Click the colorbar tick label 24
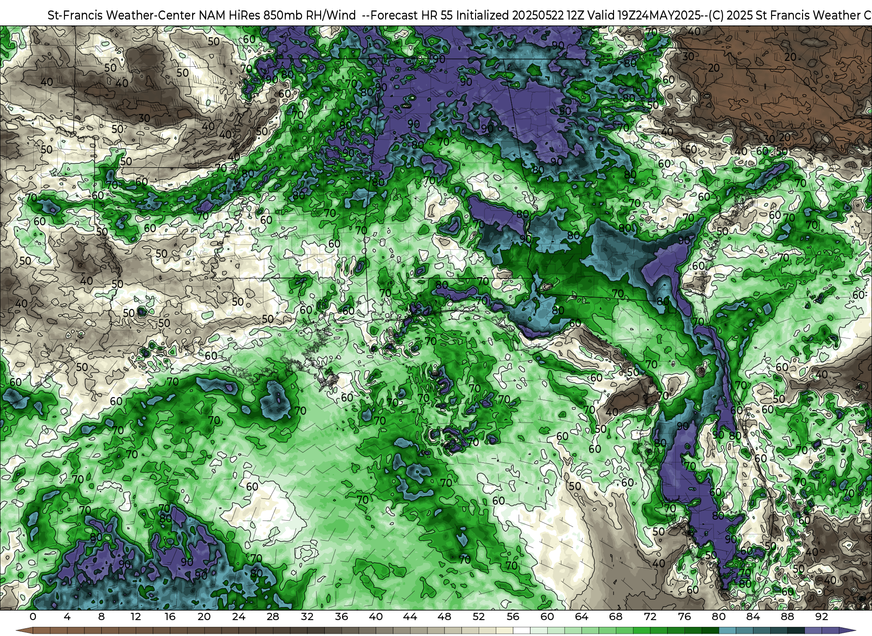872x636 pixels. [238, 617]
